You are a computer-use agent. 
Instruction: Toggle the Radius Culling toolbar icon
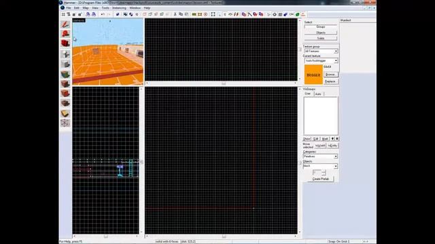tap(205, 14)
